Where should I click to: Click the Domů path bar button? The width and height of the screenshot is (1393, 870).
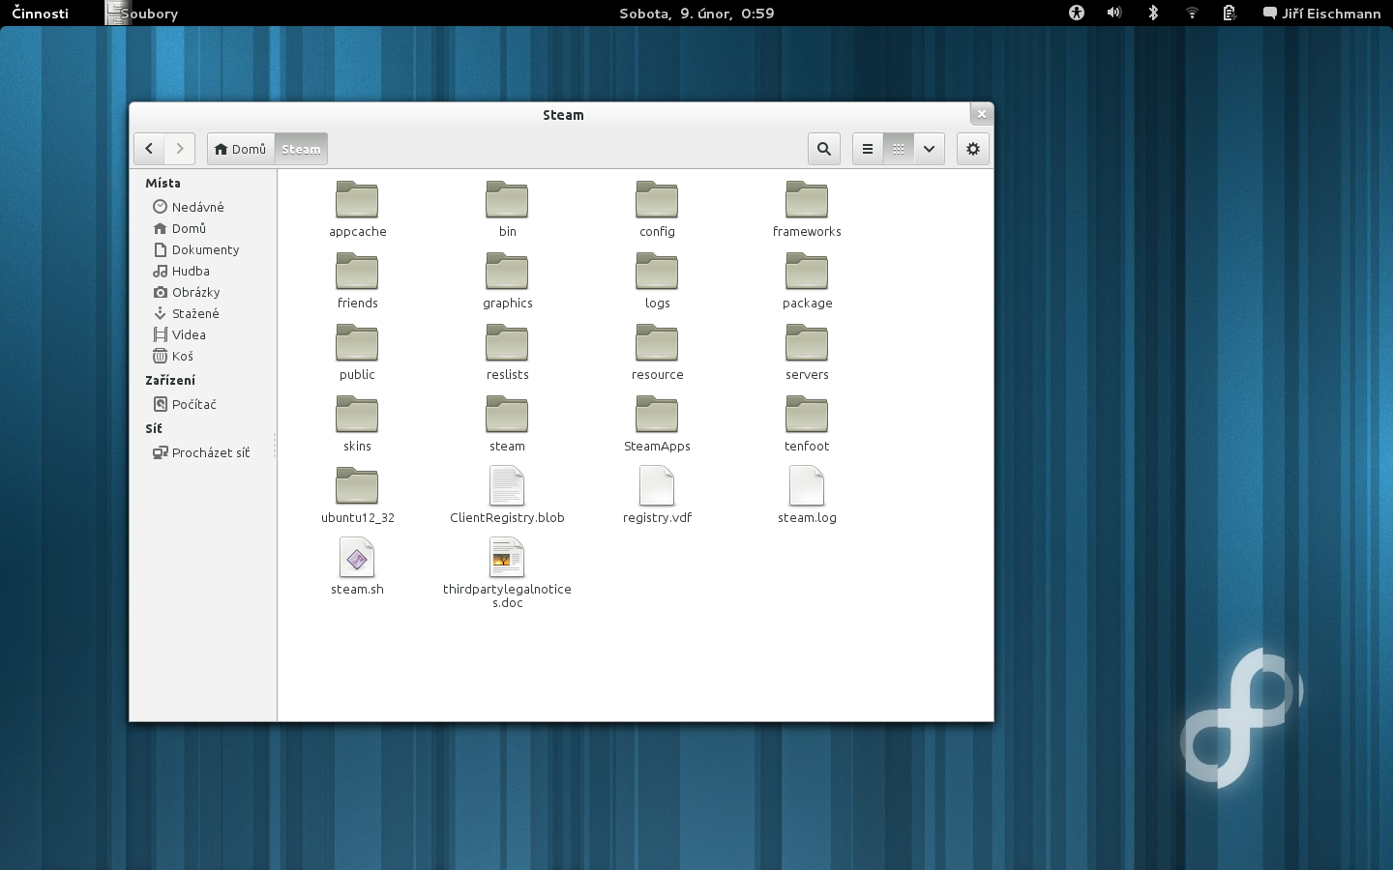pyautogui.click(x=241, y=149)
